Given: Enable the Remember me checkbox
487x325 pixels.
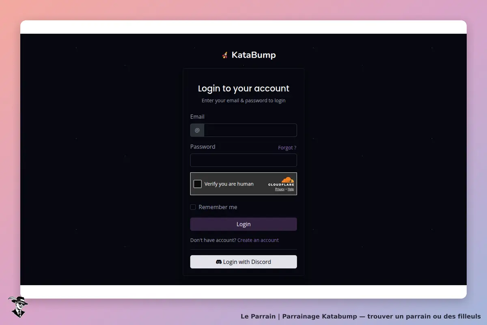Looking at the screenshot, I should coord(193,207).
